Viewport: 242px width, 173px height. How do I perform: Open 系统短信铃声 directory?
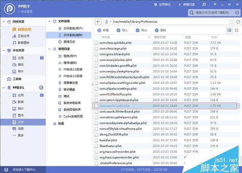click(x=69, y=110)
